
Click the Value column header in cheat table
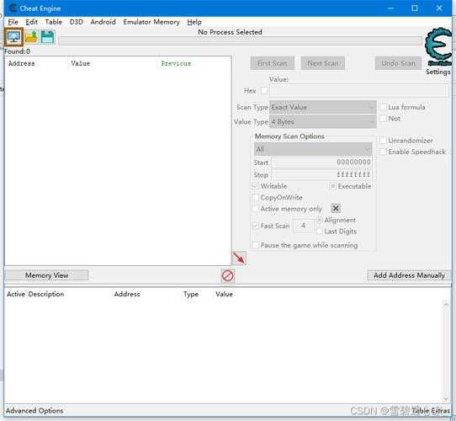224,294
